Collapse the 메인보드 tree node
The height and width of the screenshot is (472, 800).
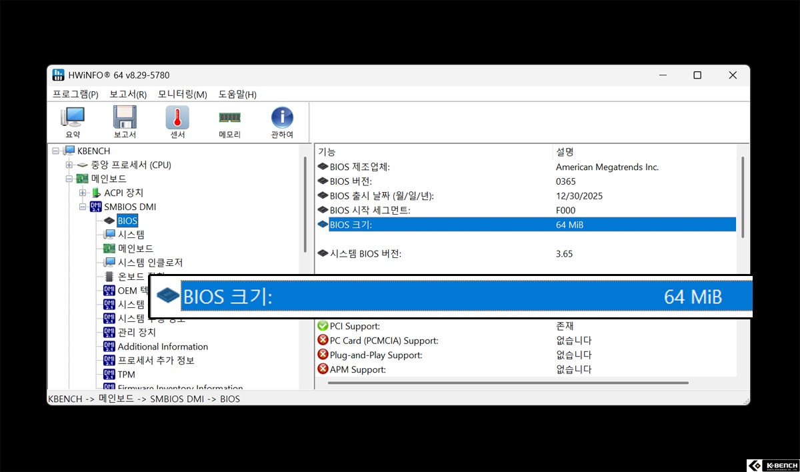(69, 179)
